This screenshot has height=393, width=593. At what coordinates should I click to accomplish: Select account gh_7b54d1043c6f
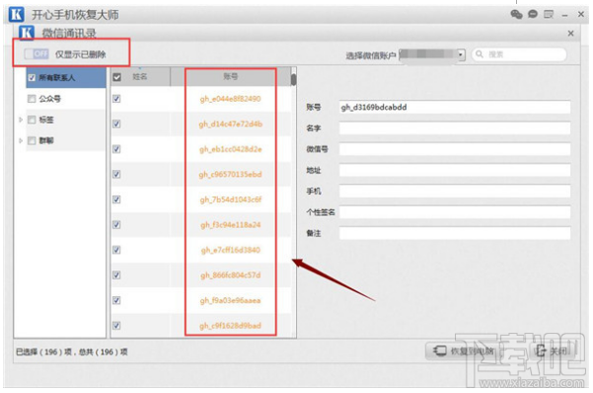click(230, 199)
